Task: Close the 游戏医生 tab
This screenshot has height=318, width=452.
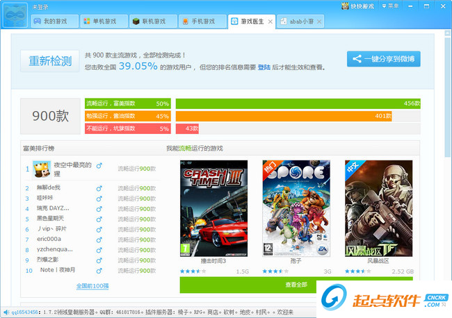Action: point(270,22)
